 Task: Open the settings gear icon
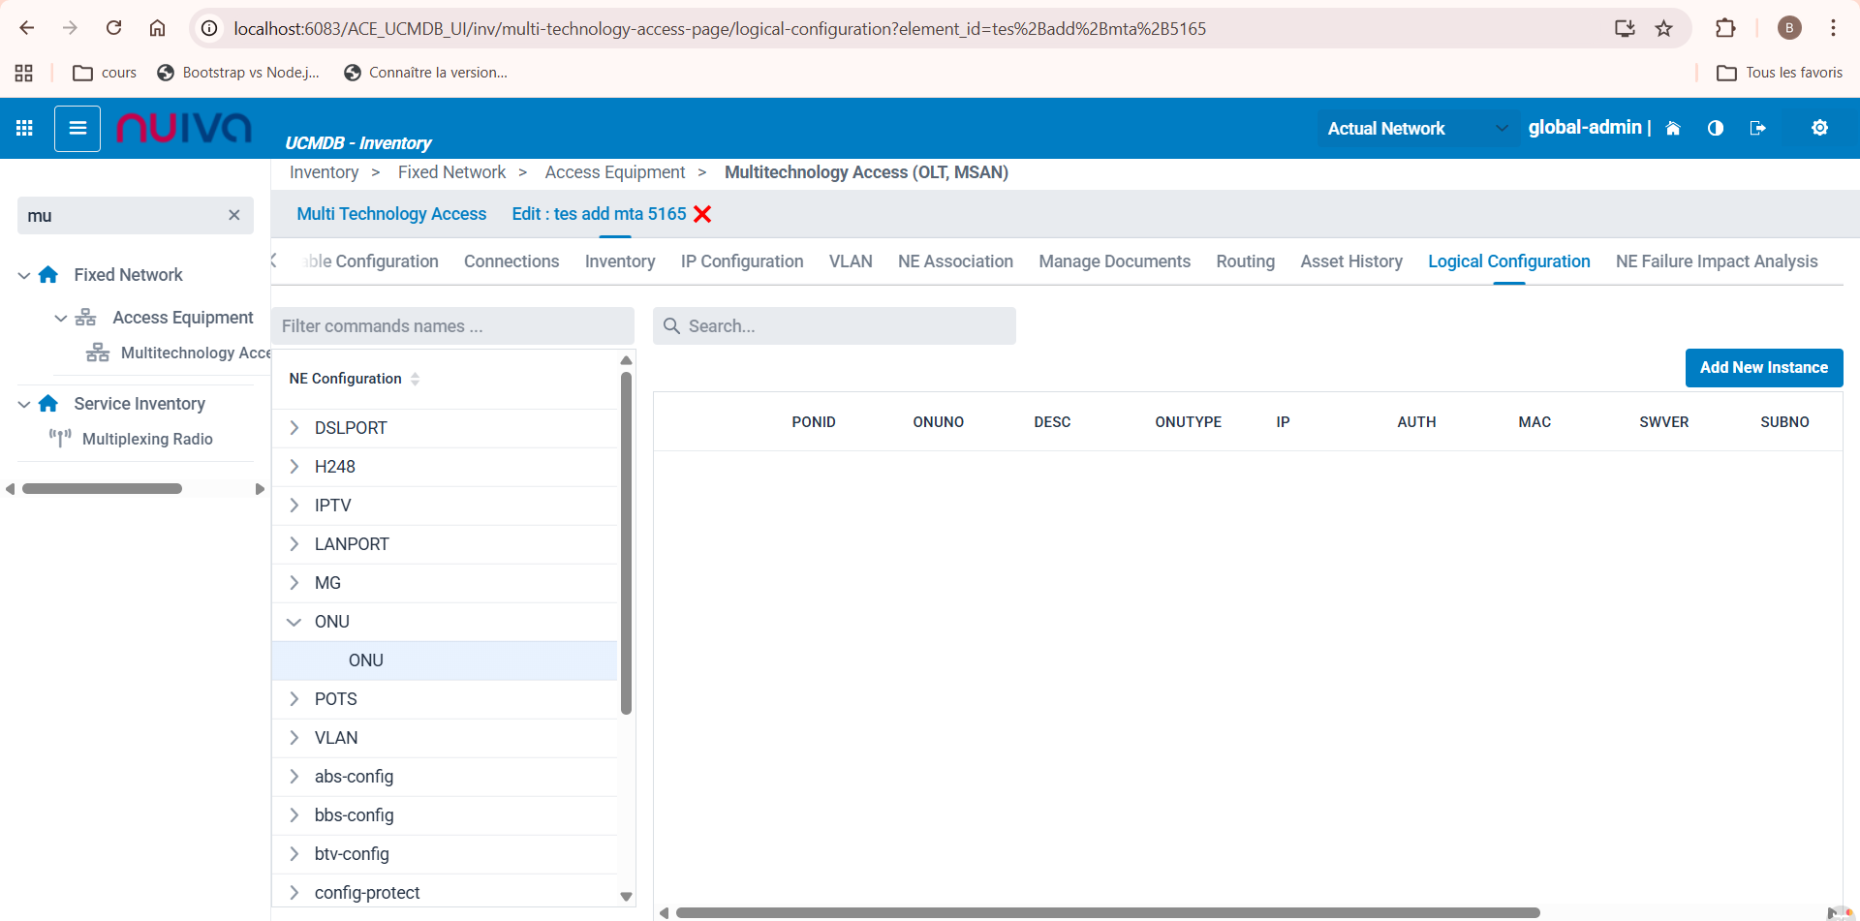(x=1819, y=128)
